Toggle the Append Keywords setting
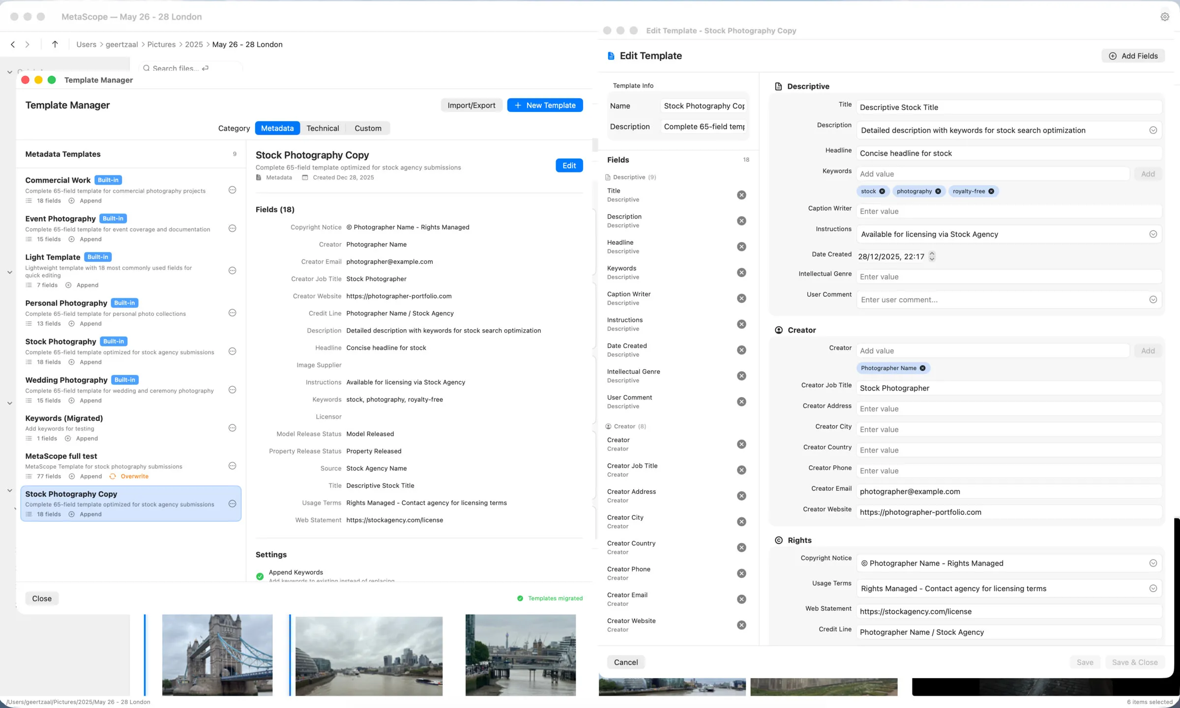1180x708 pixels. click(260, 576)
